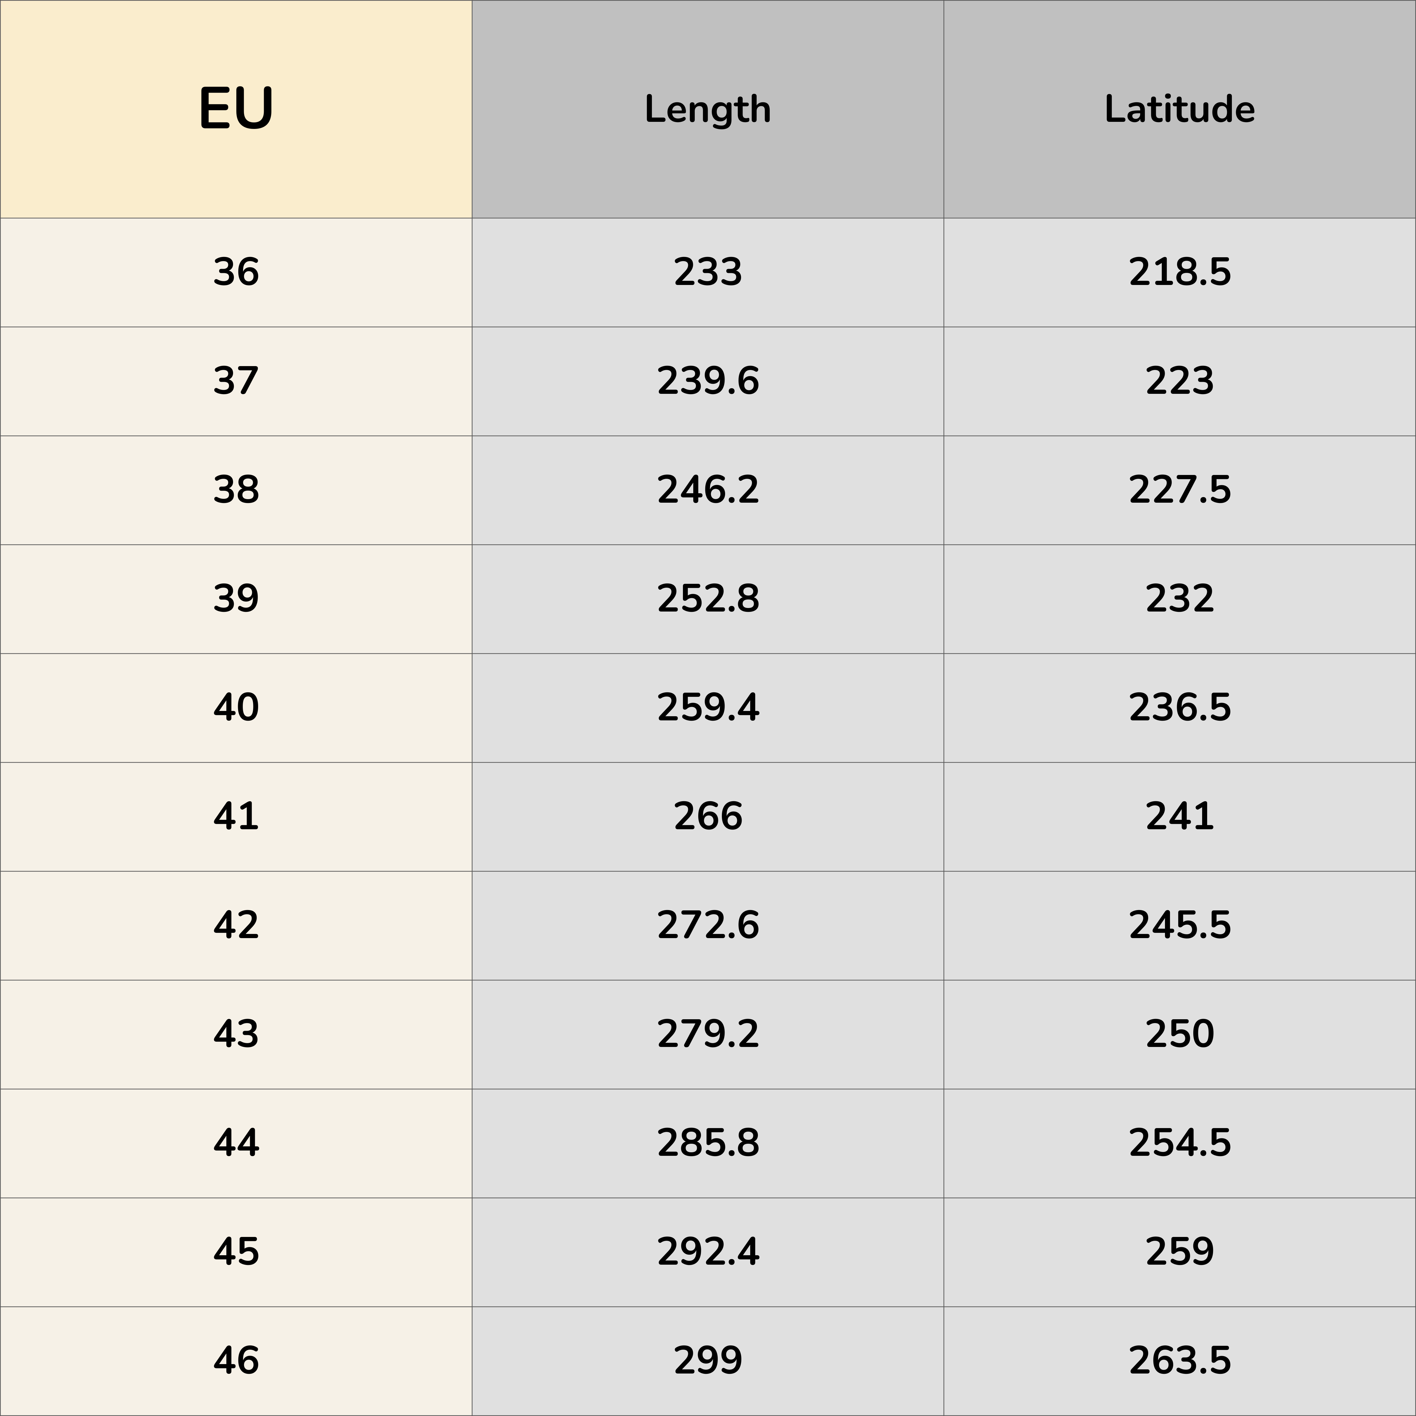Screen dimensions: 1416x1416
Task: Click the Latitude column header
Action: click(1179, 109)
